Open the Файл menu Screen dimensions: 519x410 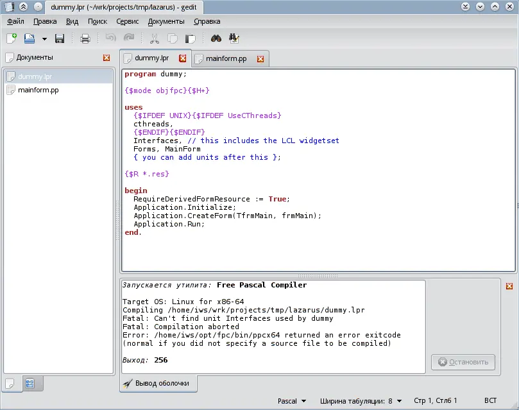coord(15,22)
